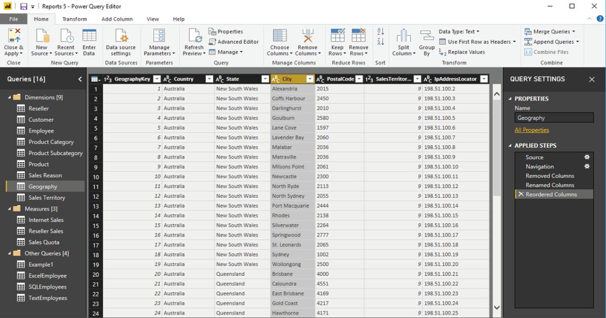Open settings gear for the Navigation step

click(x=587, y=167)
